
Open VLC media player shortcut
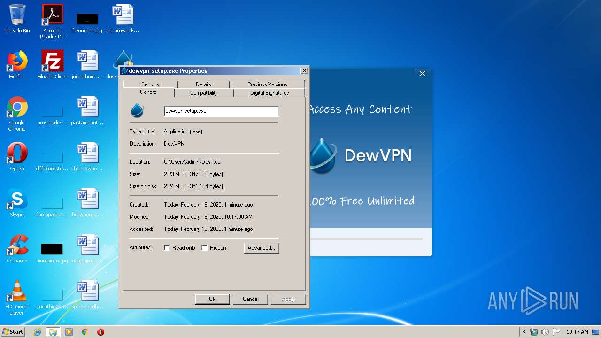(17, 298)
